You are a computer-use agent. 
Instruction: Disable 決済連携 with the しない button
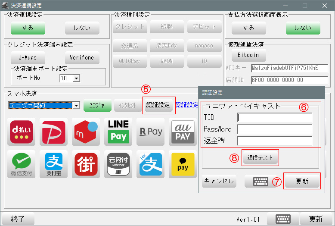point(82,28)
